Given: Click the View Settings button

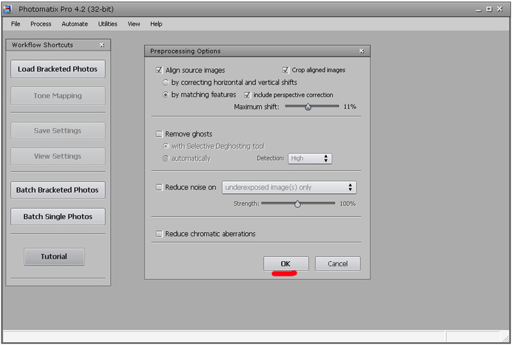Looking at the screenshot, I should click(x=58, y=156).
